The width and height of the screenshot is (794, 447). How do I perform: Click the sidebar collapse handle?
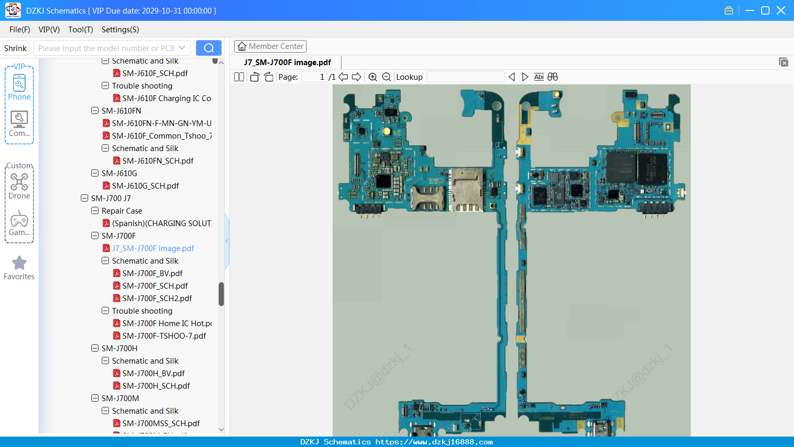[x=227, y=241]
